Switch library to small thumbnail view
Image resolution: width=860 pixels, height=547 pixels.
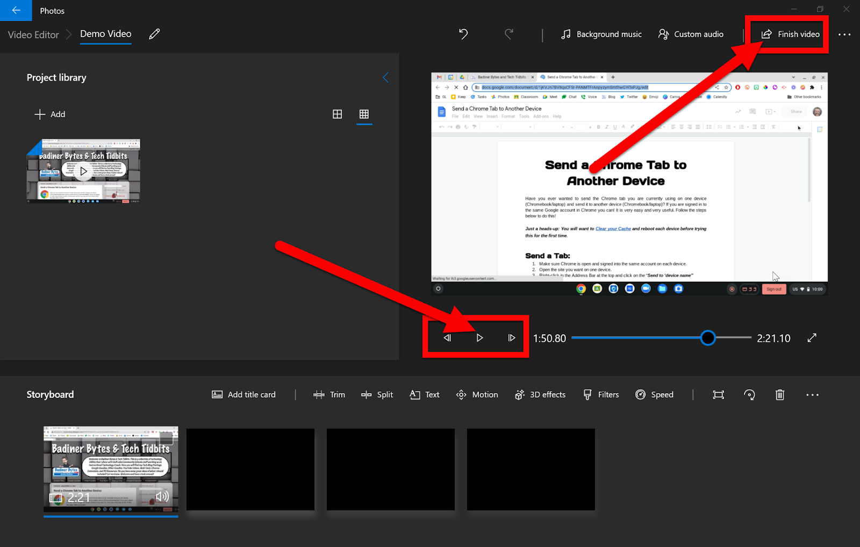[364, 114]
